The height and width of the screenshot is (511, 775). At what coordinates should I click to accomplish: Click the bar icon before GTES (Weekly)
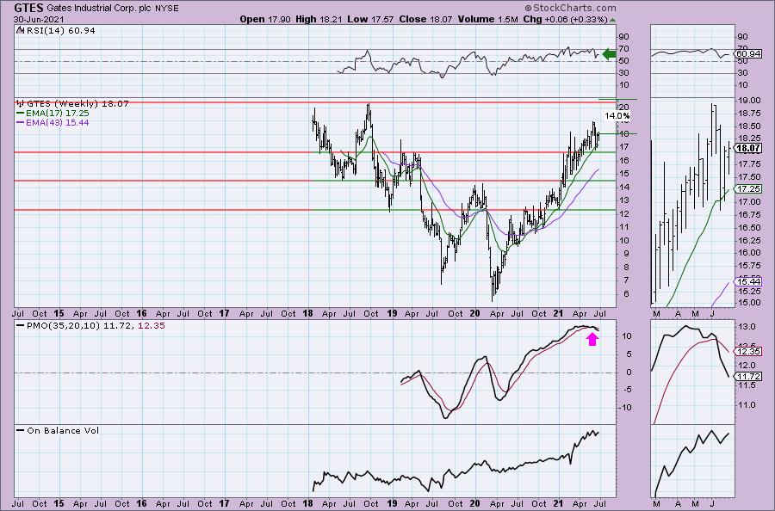[x=21, y=104]
